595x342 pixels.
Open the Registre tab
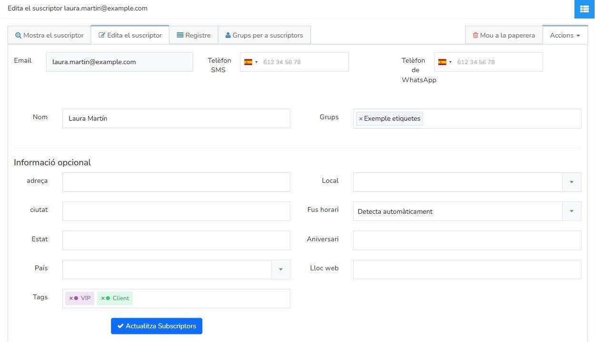click(194, 35)
